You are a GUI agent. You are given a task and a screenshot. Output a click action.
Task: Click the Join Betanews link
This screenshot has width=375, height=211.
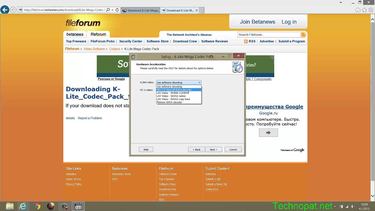click(x=258, y=22)
